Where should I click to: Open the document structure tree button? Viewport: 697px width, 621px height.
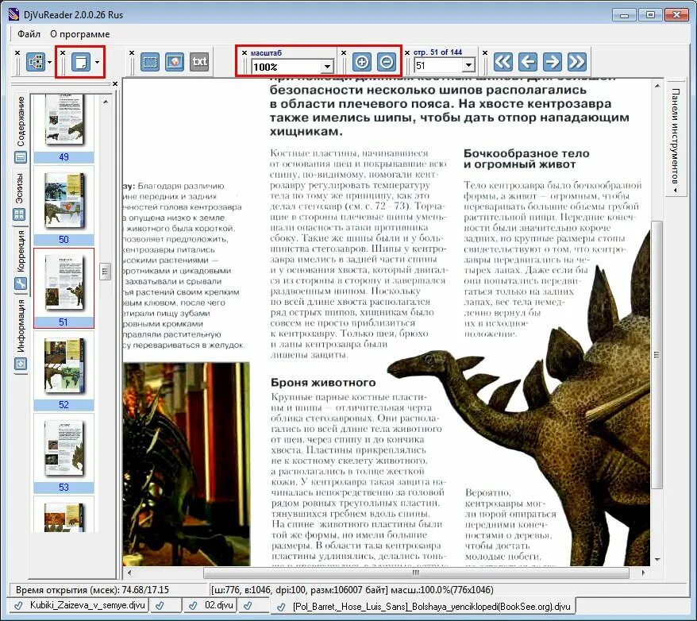[36, 62]
